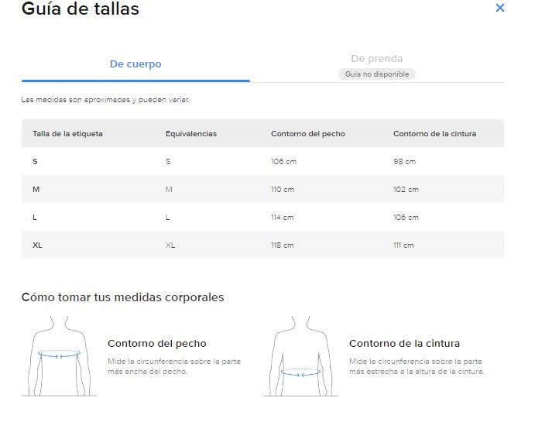
Task: Close the Guía de tallas dialog
Action: point(499,8)
